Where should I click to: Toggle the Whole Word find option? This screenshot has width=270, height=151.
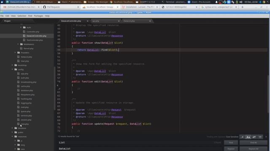click(260, 137)
